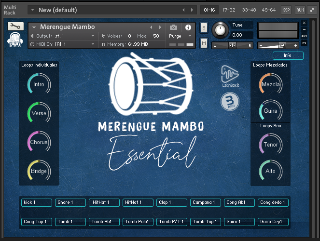Minimize the rack view with arrows icon

coord(312,10)
